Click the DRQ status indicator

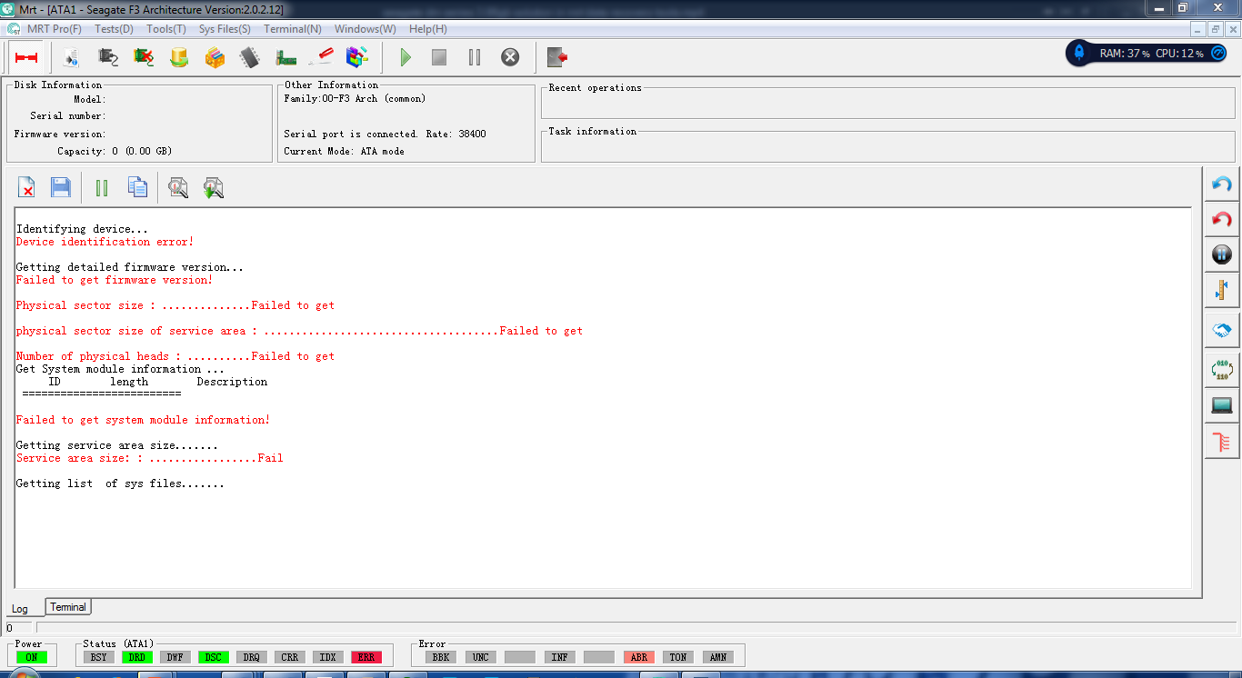coord(251,657)
